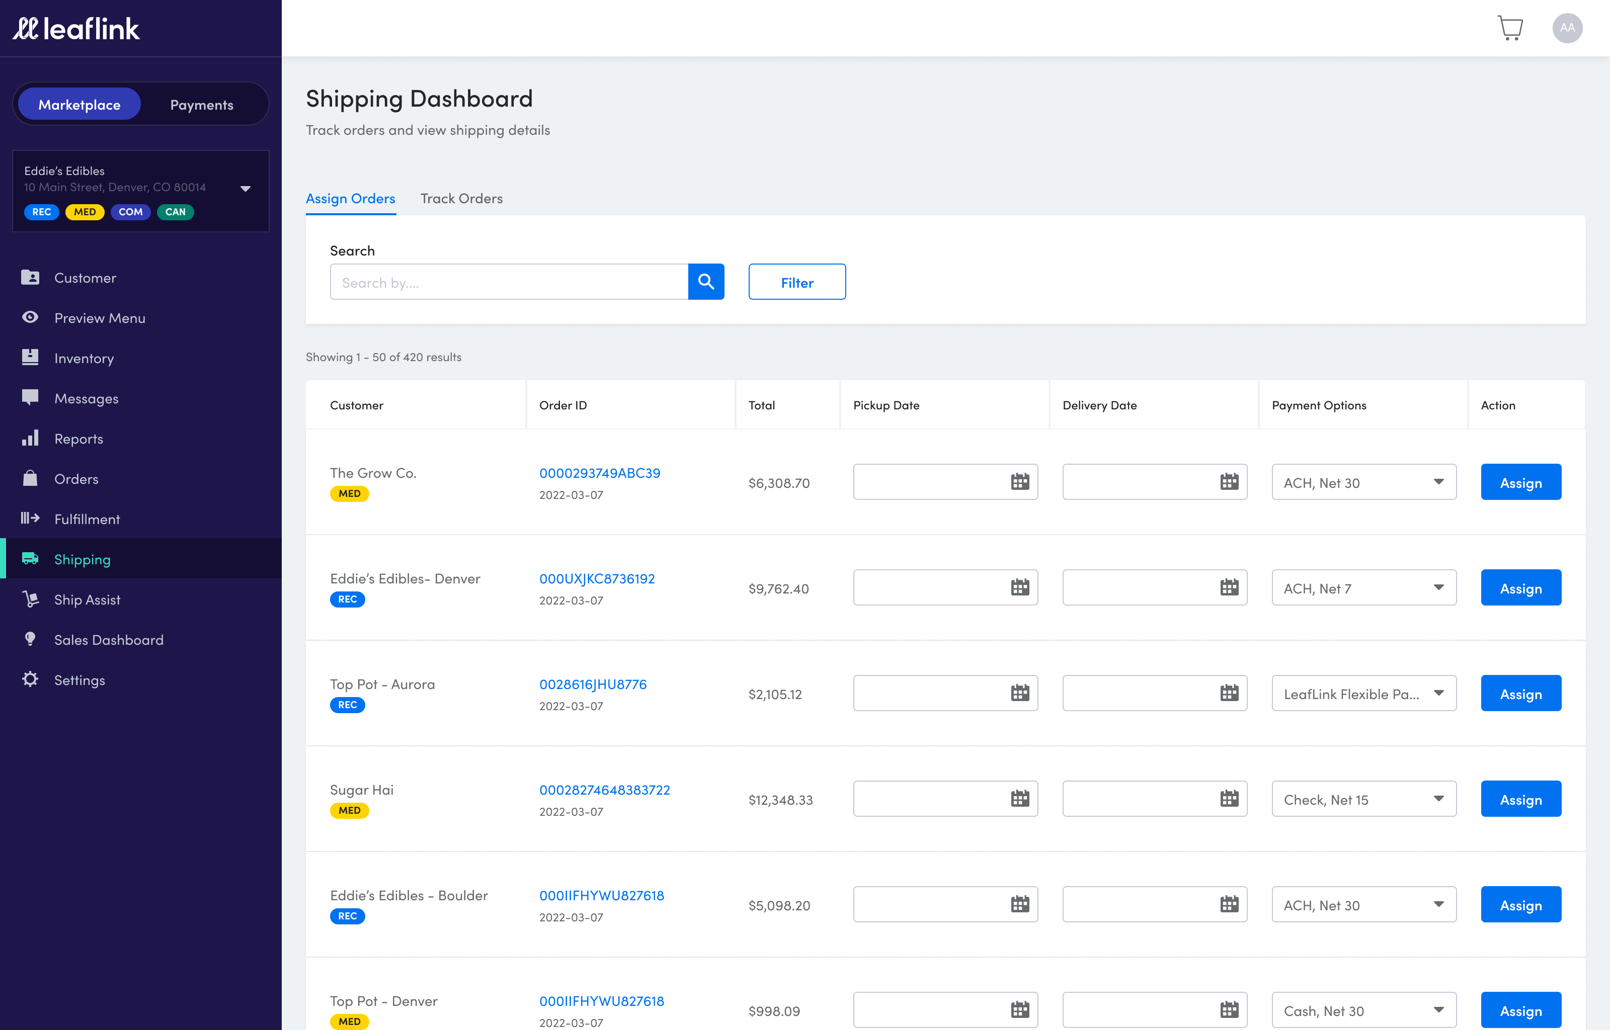Viewport: 1610px width, 1030px height.
Task: Open the AA user avatar menu
Action: click(x=1567, y=28)
